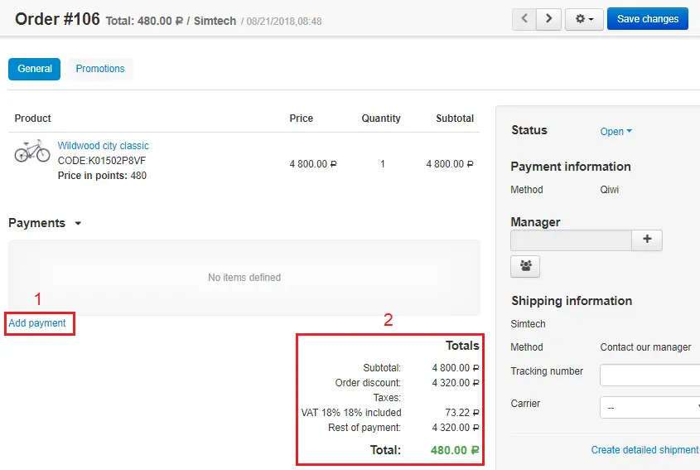The width and height of the screenshot is (700, 470).
Task: Open the manager picker people icon button
Action: (x=525, y=266)
